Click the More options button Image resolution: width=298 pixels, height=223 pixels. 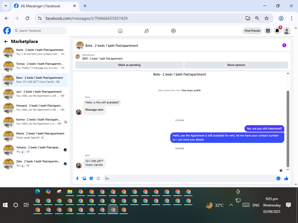pyautogui.click(x=236, y=65)
